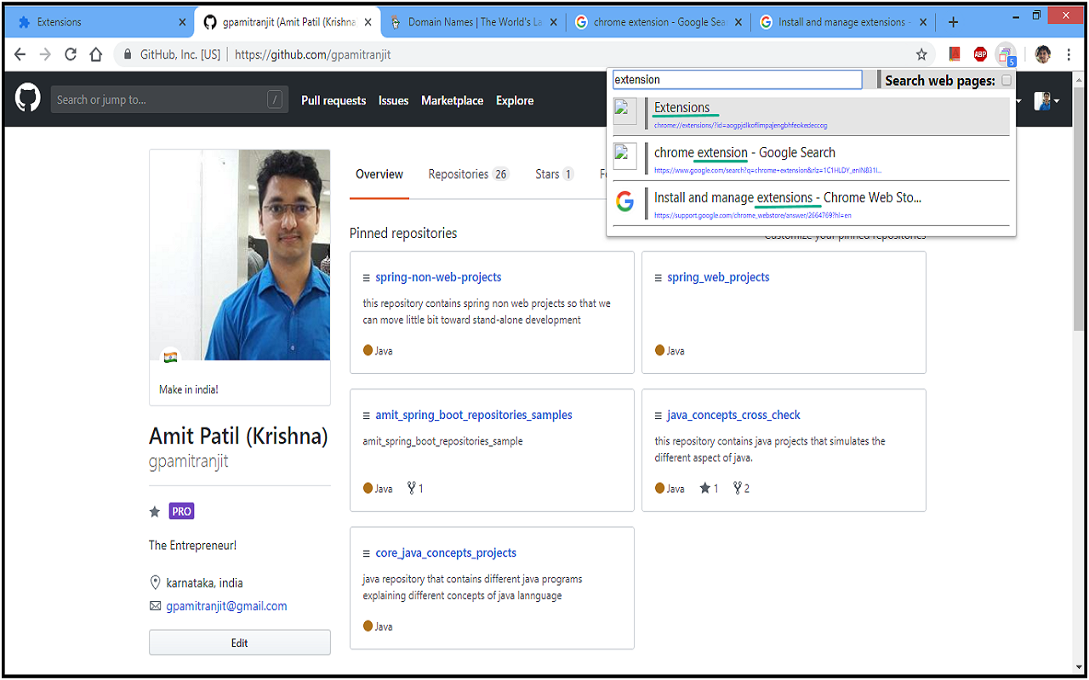The width and height of the screenshot is (1089, 680).
Task: Toggle the Make in india status emoji
Action: [x=170, y=357]
